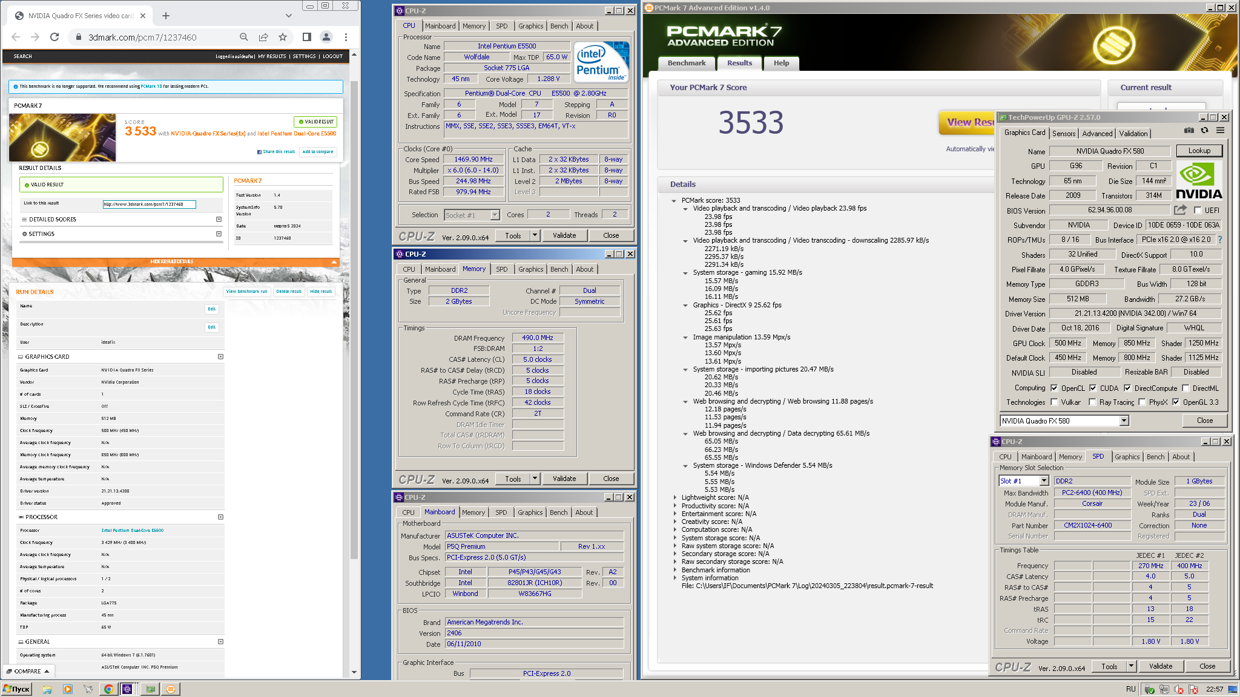Bookmark this page with the star icon
The width and height of the screenshot is (1240, 697).
tap(283, 37)
